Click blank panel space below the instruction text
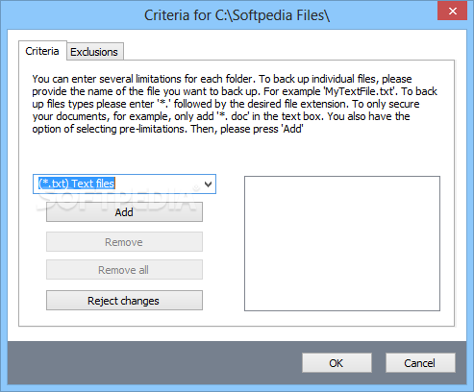Screen dimensions: 474x392 237,154
